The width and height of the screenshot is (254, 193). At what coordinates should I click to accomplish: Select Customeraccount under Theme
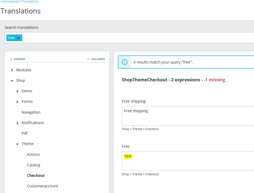pyautogui.click(x=43, y=186)
